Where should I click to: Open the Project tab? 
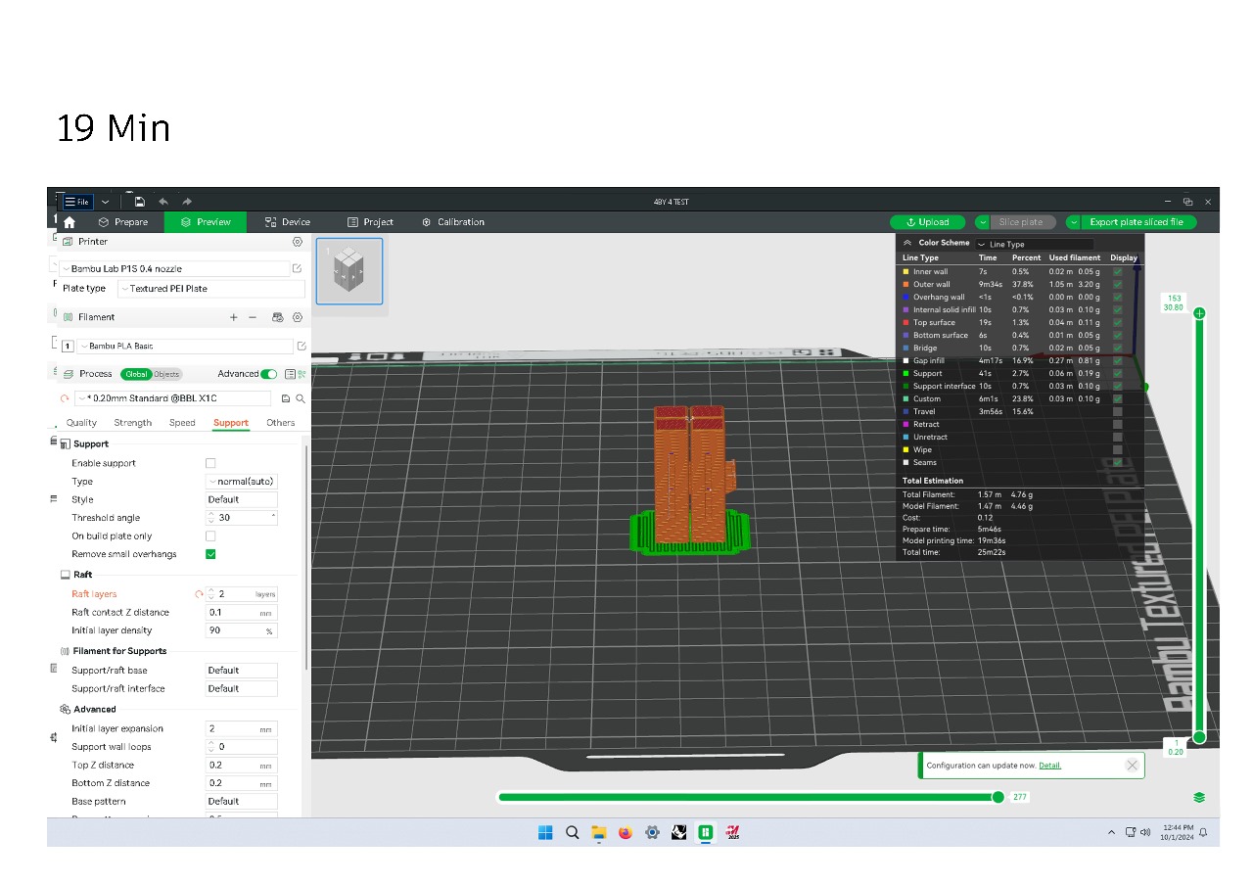[x=370, y=222]
